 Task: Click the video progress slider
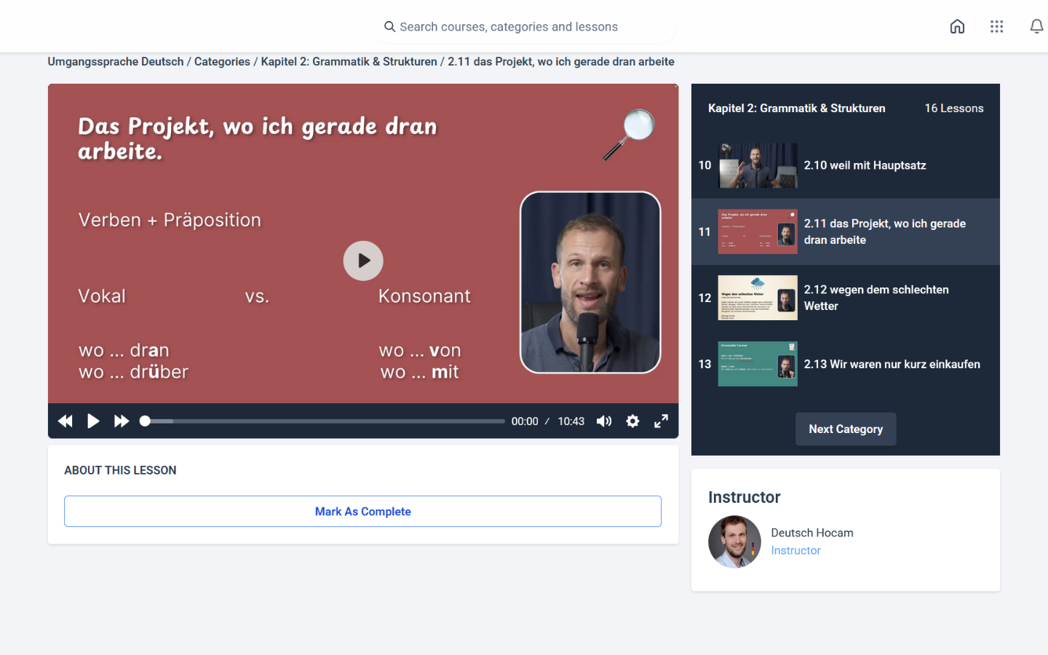pos(324,421)
